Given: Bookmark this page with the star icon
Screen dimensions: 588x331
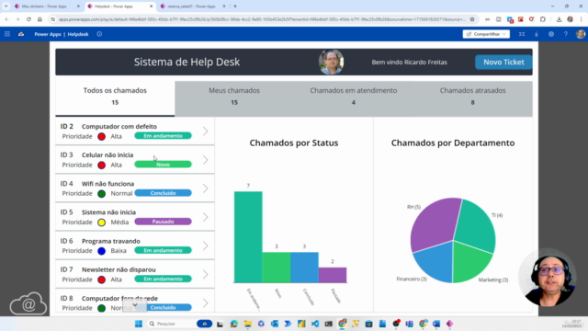Looking at the screenshot, I should [472, 19].
